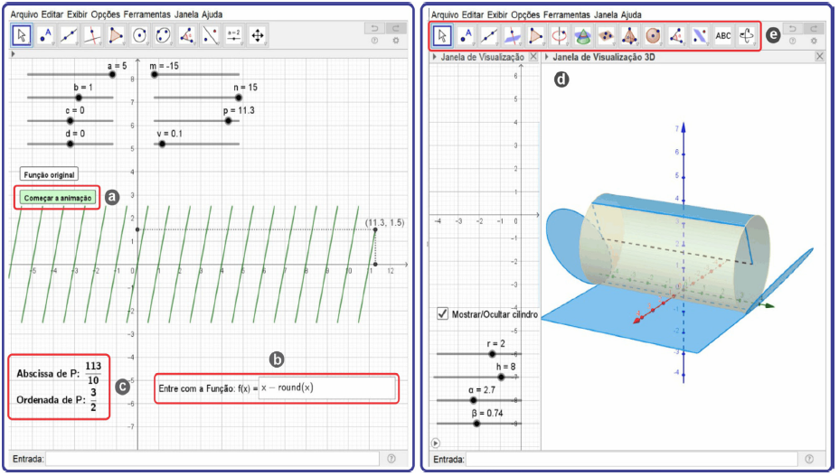This screenshot has height=476, width=839.
Task: Click the Função original button
Action: (49, 174)
